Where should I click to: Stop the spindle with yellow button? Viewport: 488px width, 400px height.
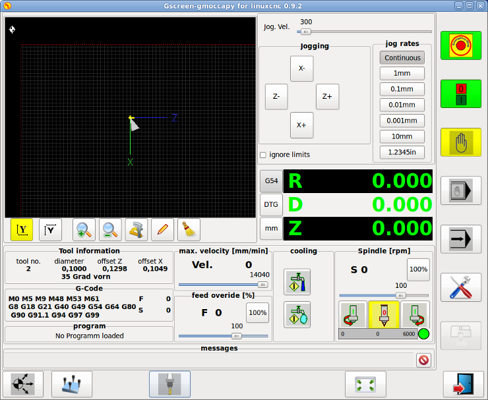[x=382, y=314]
